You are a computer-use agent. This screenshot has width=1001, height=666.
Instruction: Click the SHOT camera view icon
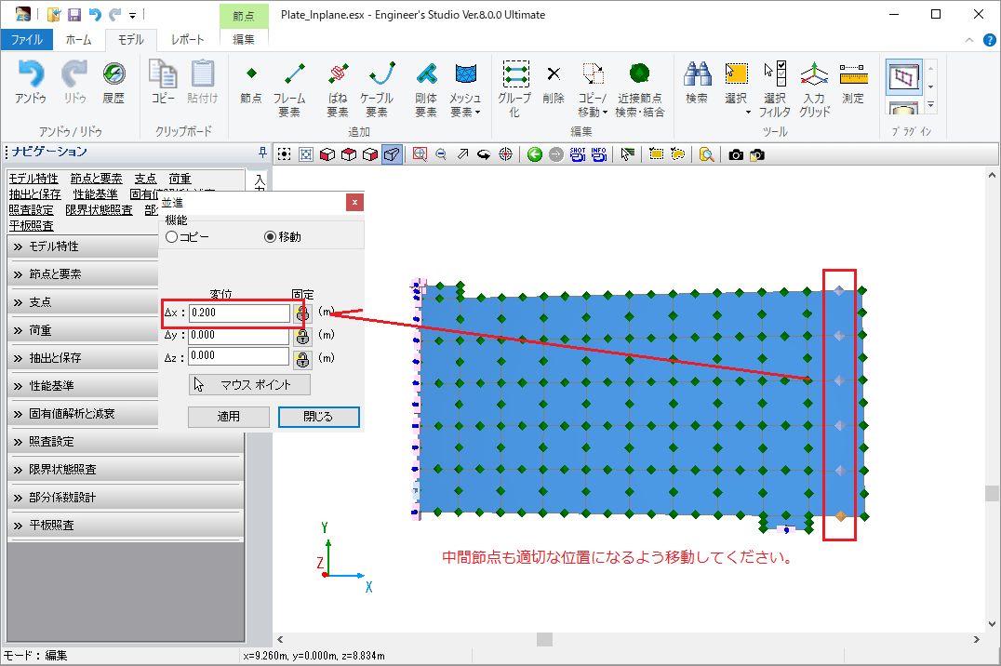tap(578, 154)
